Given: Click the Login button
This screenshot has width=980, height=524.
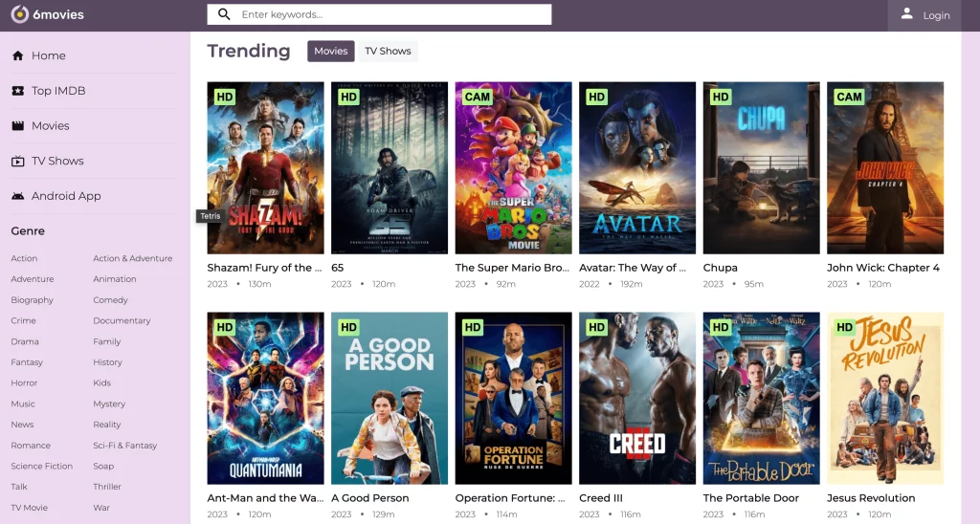Looking at the screenshot, I should coord(924,15).
